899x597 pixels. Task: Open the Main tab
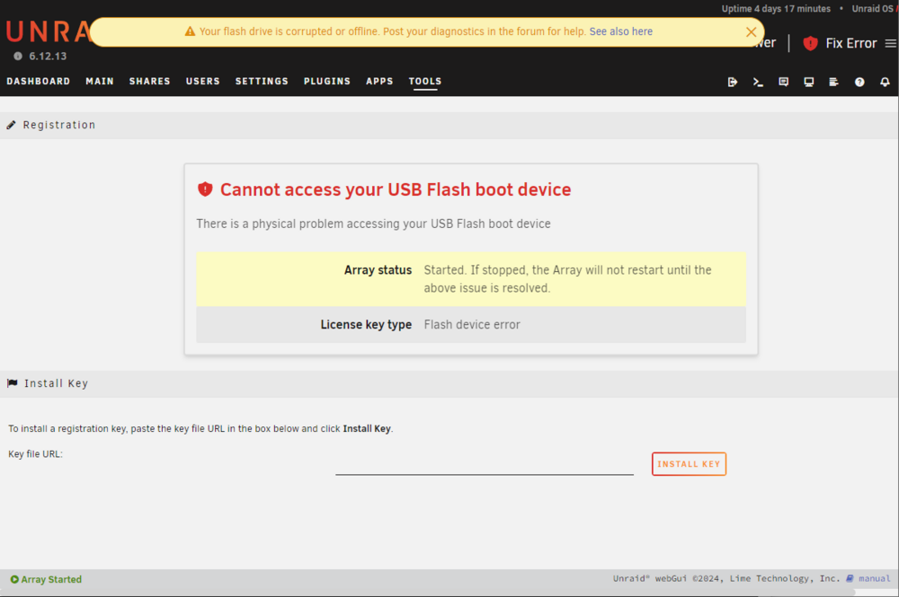pos(100,82)
